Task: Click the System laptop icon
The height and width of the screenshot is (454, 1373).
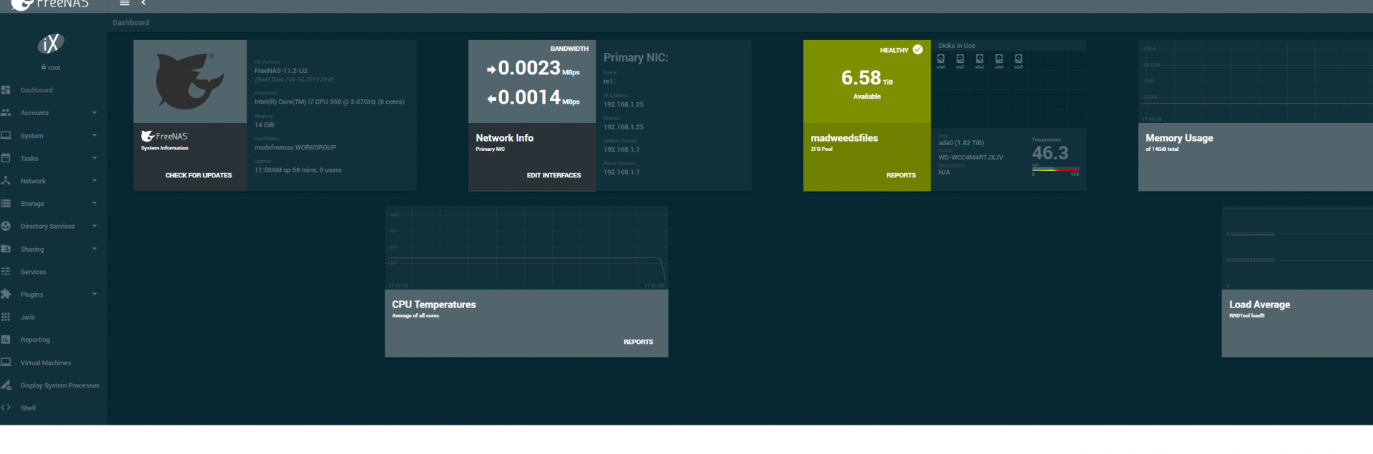Action: click(6, 135)
